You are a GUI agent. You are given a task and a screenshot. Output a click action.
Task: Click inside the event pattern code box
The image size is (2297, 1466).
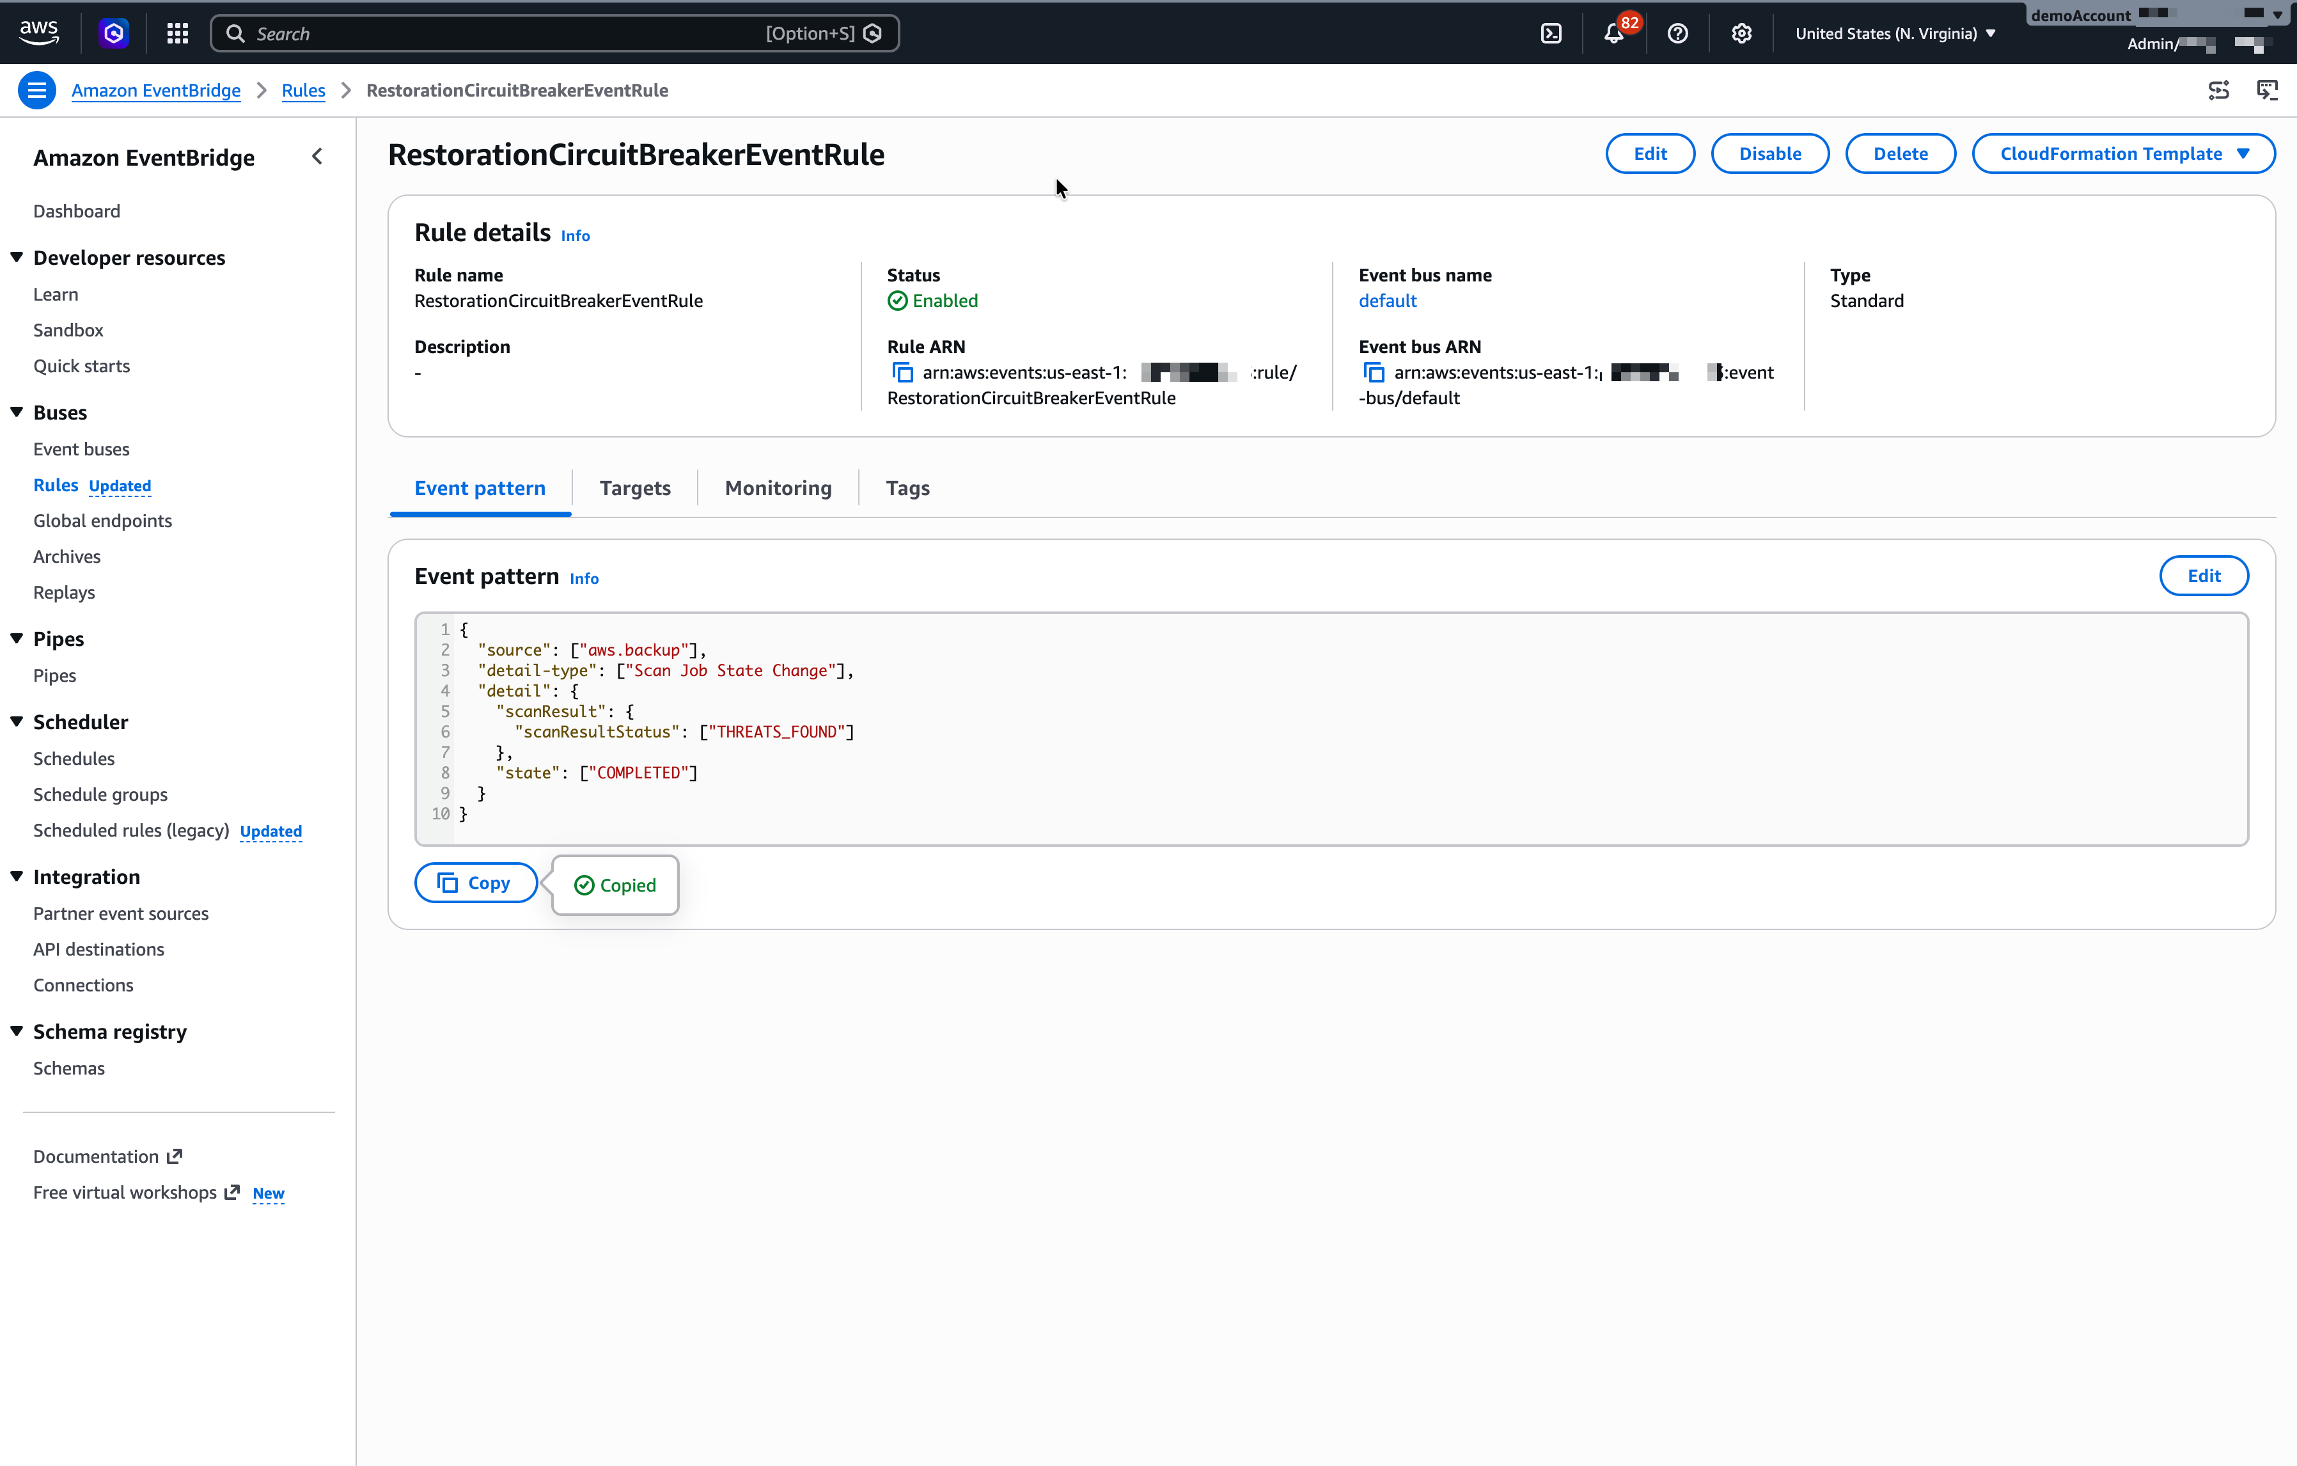(x=1331, y=729)
